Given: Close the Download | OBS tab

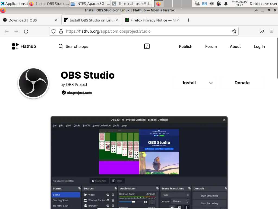Looking at the screenshot, I should 56,20.
